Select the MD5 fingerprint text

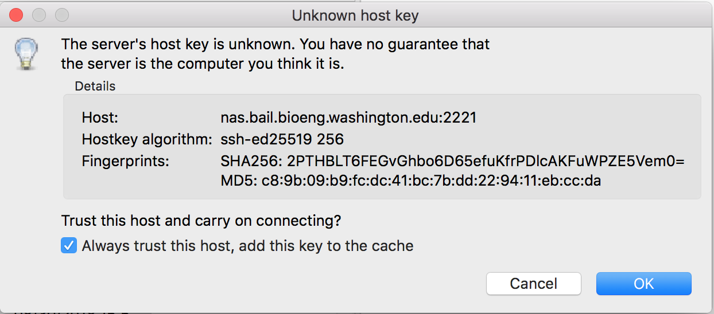coord(411,181)
